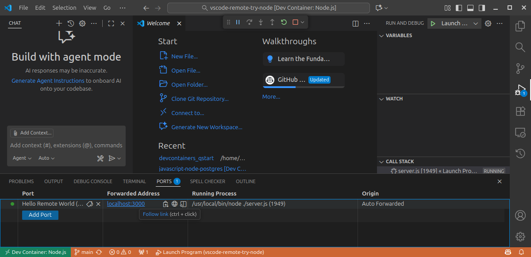Open the Explorer view in activity bar
The image size is (531, 257).
coord(520,26)
